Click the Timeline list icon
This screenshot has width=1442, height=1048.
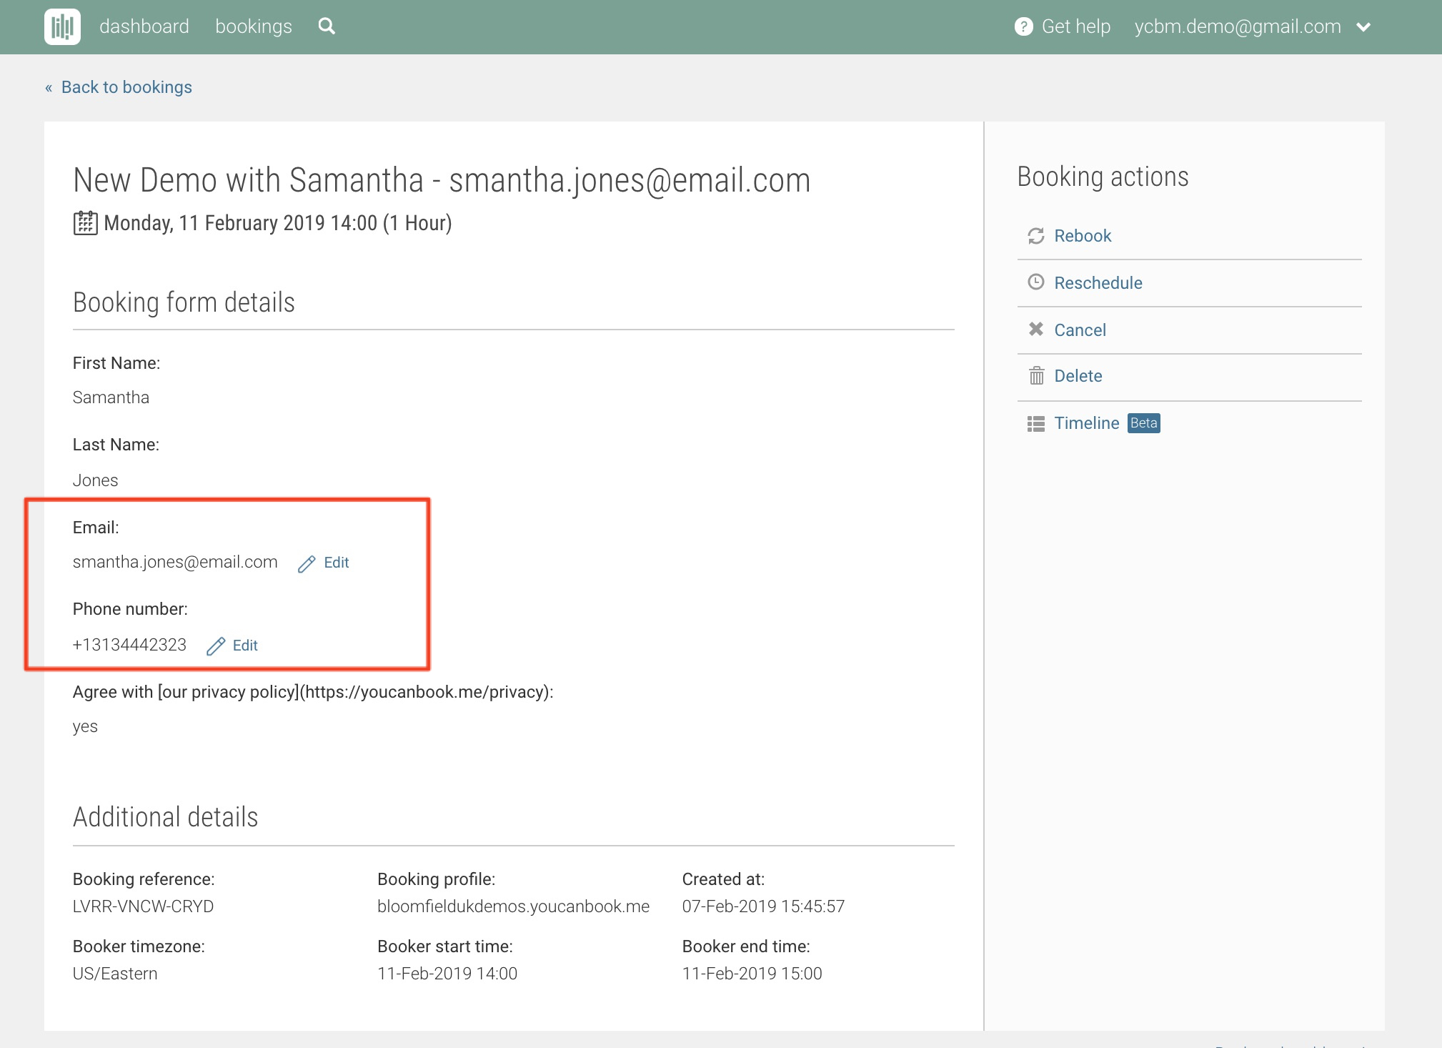(x=1035, y=424)
